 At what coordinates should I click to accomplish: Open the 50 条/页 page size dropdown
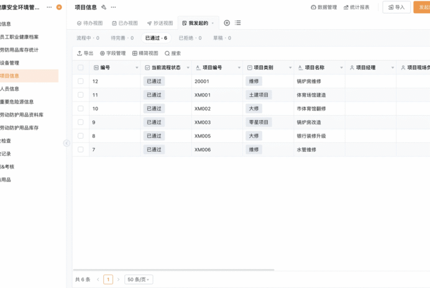[139, 279]
